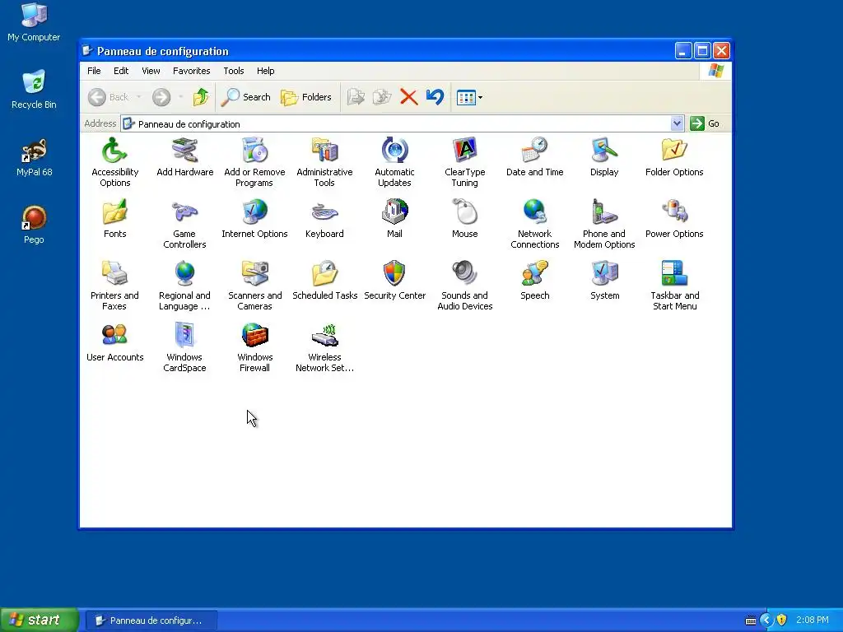Viewport: 843px width, 632px height.
Task: Click the Up folder toolbar button
Action: 201,97
